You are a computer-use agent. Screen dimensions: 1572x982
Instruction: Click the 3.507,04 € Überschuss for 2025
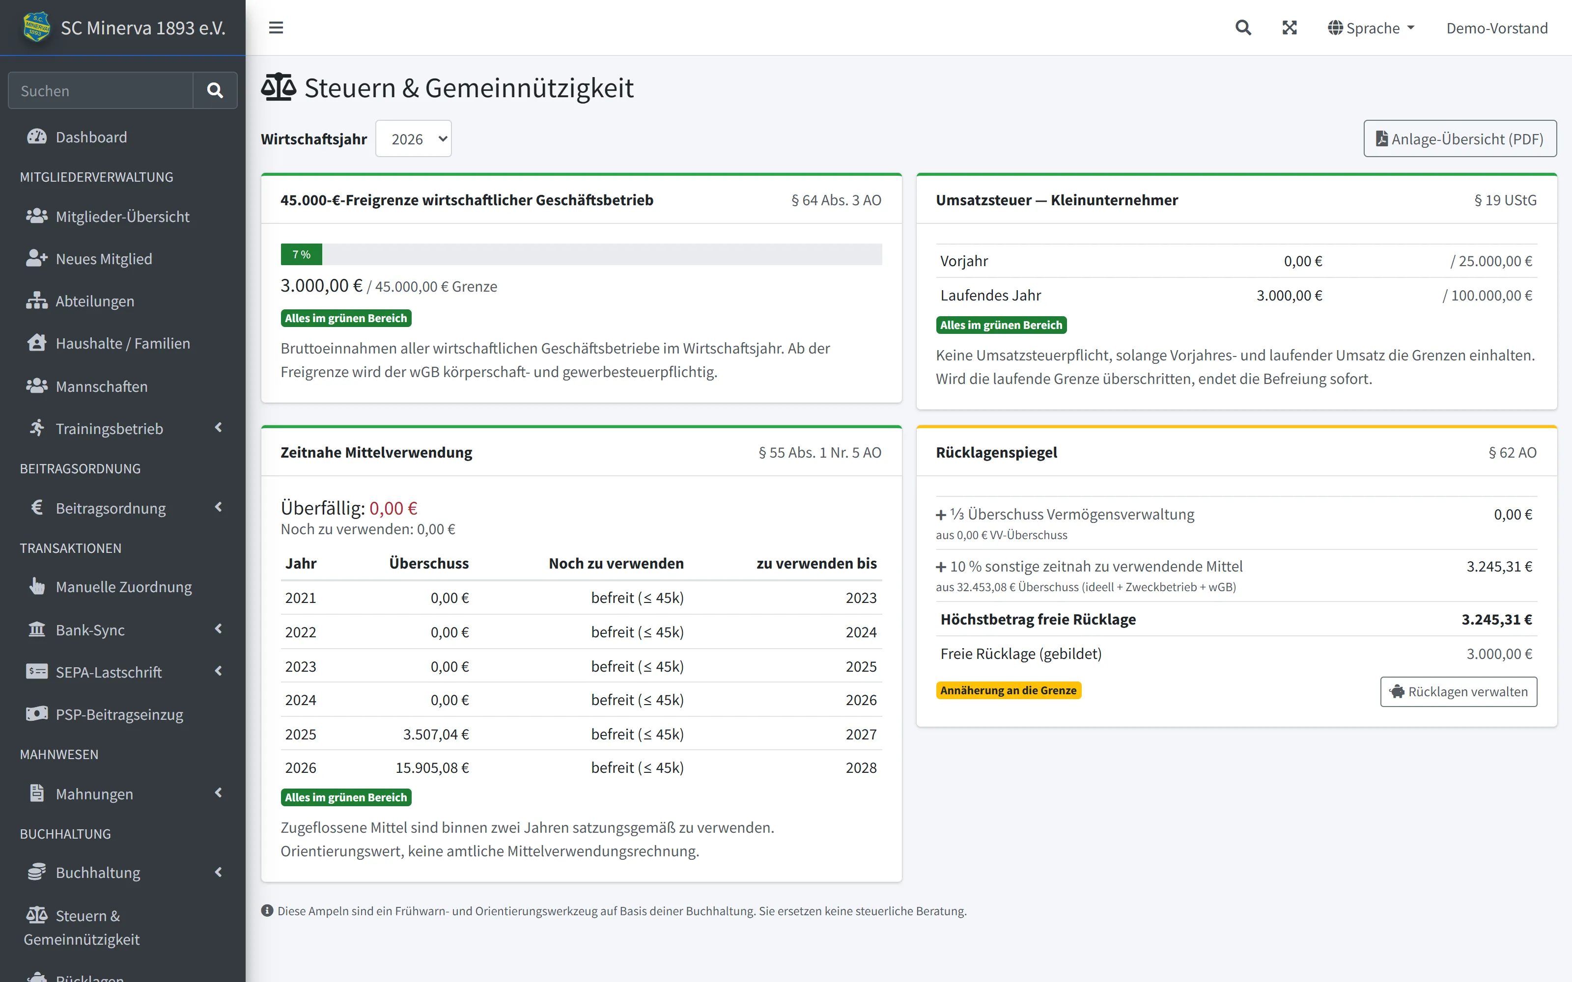click(436, 734)
